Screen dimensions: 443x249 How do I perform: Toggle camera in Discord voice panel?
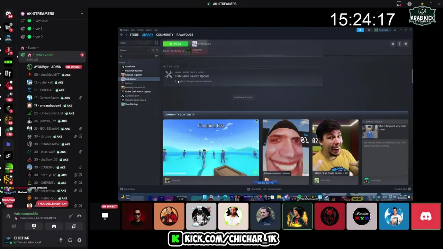pos(14,226)
